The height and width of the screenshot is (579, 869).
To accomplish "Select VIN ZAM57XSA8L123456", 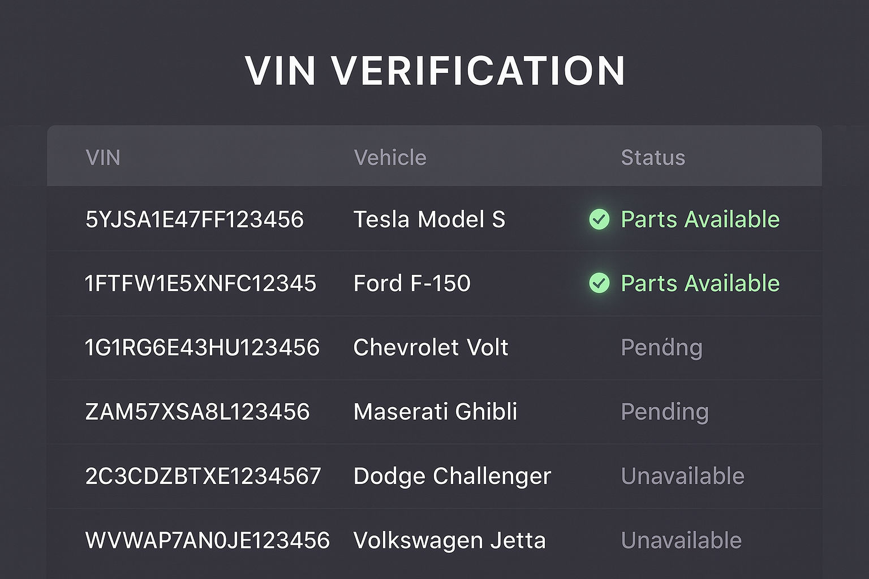I will [197, 412].
